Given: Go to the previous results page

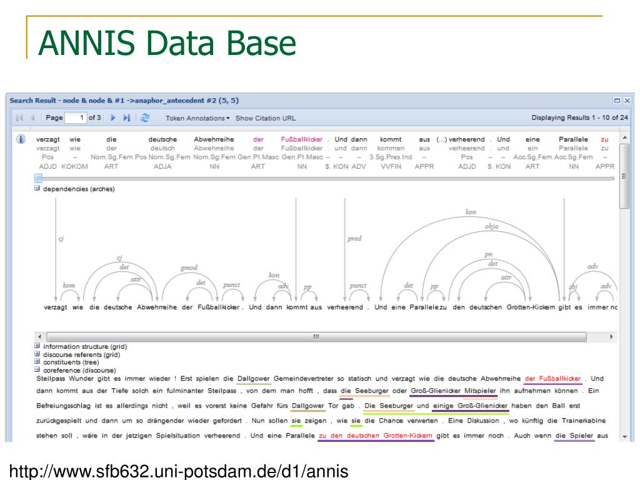Looking at the screenshot, I should (x=32, y=118).
